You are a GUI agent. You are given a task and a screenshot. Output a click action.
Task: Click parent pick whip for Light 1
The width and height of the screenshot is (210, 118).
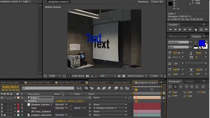tap(90, 98)
